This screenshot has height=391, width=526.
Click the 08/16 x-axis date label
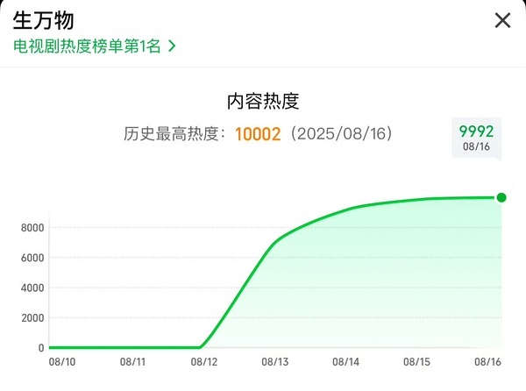487,362
